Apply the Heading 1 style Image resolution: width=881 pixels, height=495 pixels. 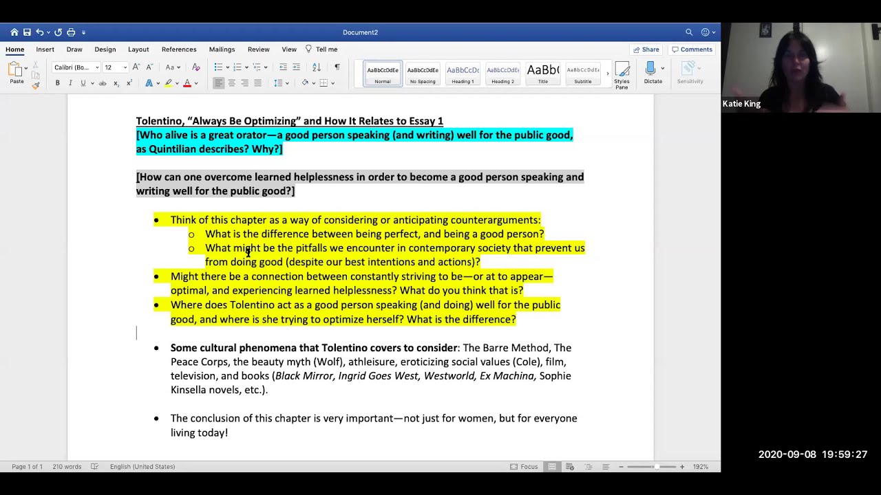click(x=463, y=74)
